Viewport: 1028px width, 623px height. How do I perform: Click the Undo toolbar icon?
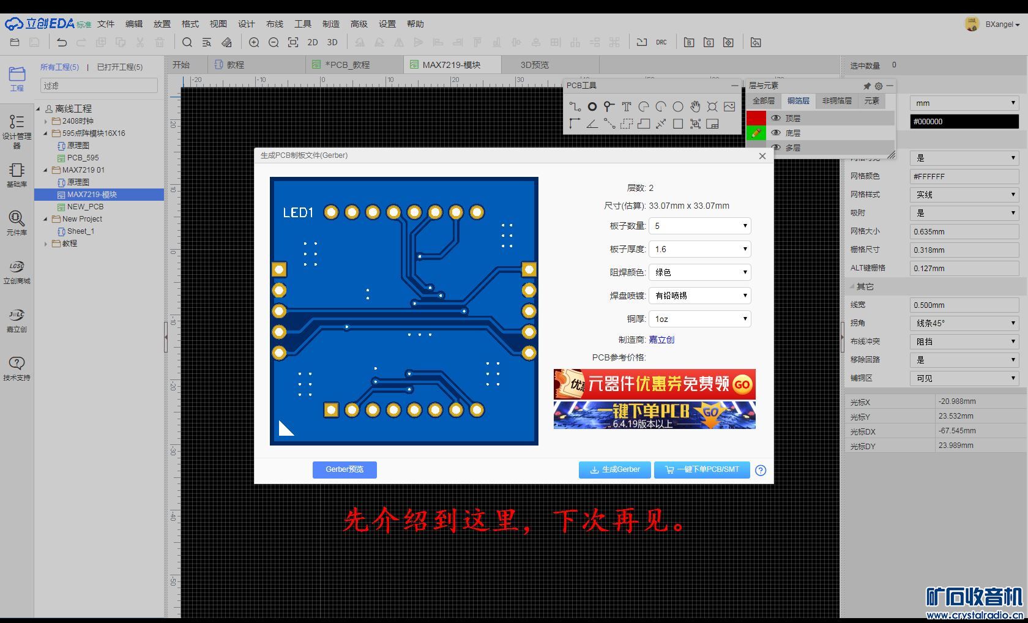pos(62,42)
